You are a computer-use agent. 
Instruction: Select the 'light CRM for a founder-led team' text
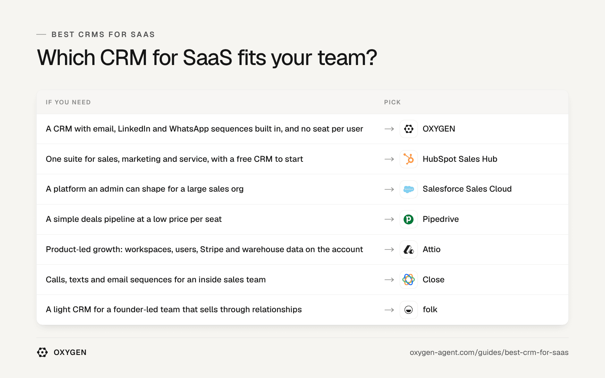(174, 310)
